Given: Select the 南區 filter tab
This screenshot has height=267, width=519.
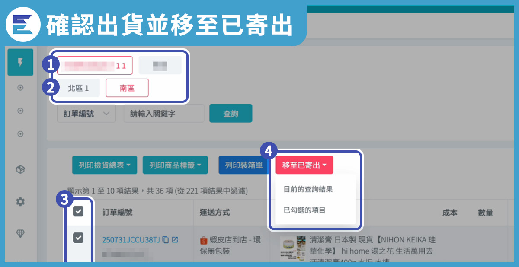Looking at the screenshot, I should (x=127, y=88).
